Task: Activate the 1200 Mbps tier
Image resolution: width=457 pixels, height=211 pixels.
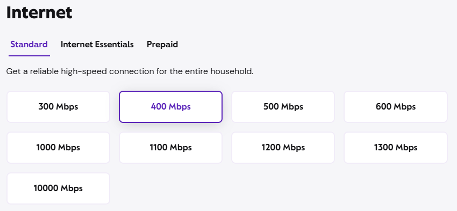Action: coord(283,148)
